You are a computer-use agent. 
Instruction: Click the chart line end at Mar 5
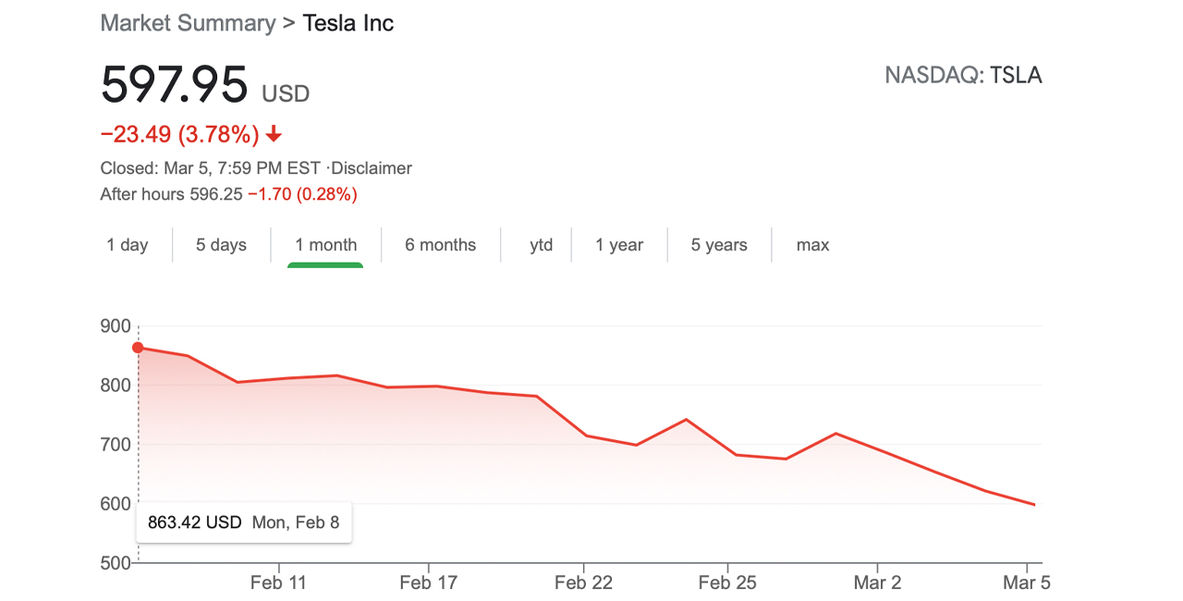1034,505
